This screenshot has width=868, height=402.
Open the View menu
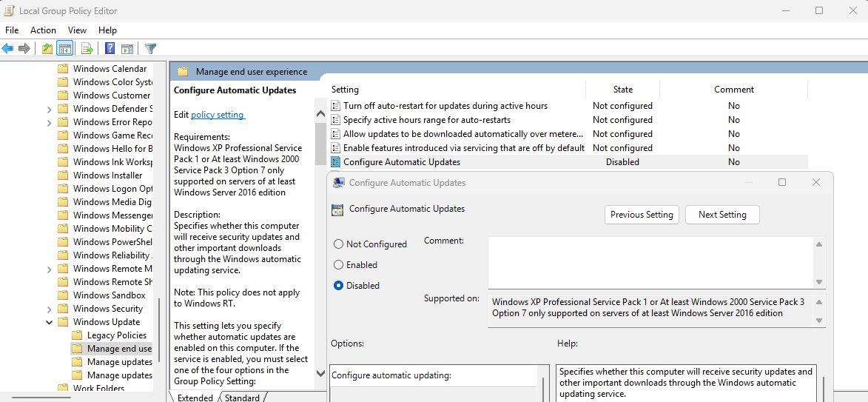click(78, 30)
